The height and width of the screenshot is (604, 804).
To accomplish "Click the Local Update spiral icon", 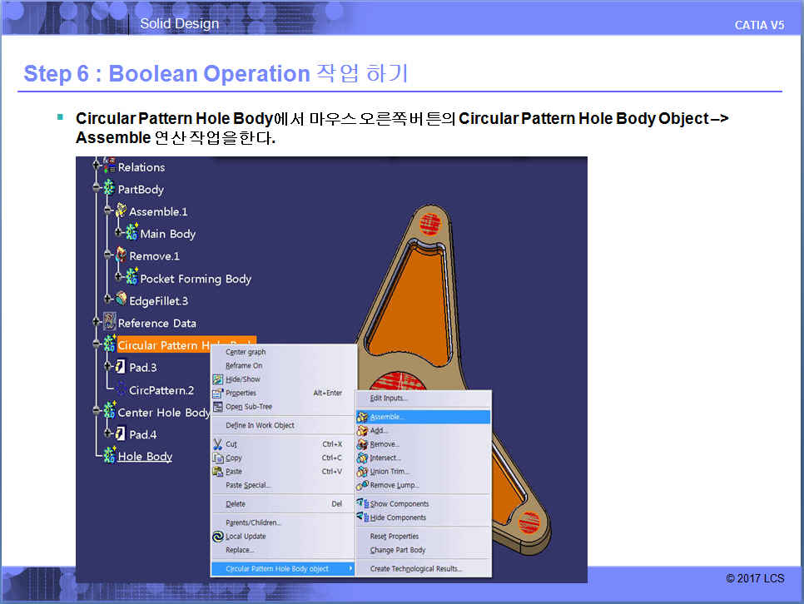I will click(x=218, y=537).
